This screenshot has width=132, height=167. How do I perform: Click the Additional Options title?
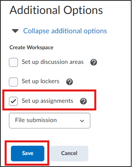(56, 11)
